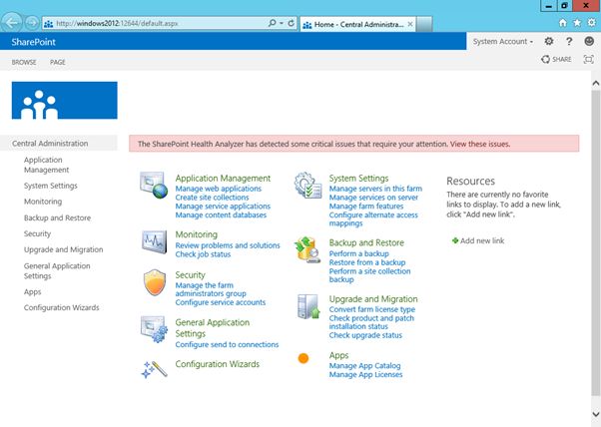
Task: Open browser favorites star icon
Action: [x=577, y=23]
